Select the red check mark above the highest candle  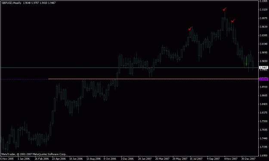click(225, 9)
